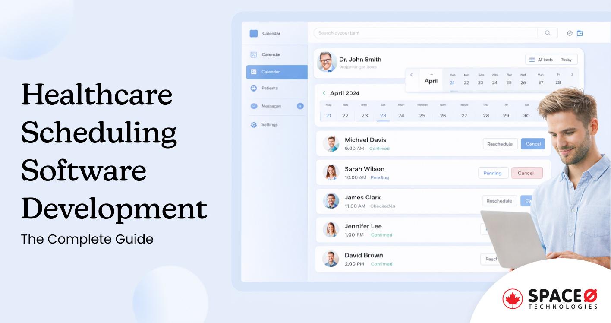Toggle the Today view button
Viewport: 611px width, 323px height.
click(567, 60)
